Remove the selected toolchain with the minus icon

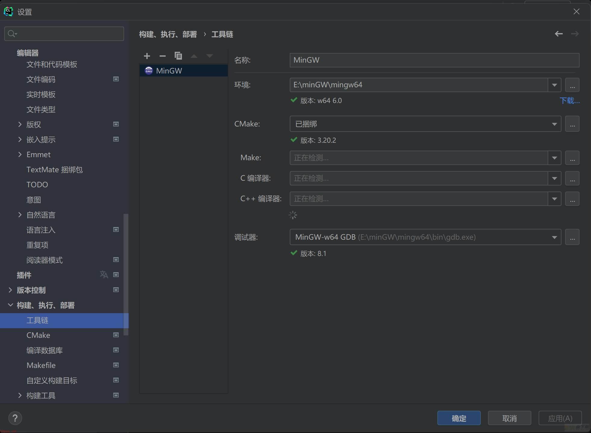click(x=163, y=56)
